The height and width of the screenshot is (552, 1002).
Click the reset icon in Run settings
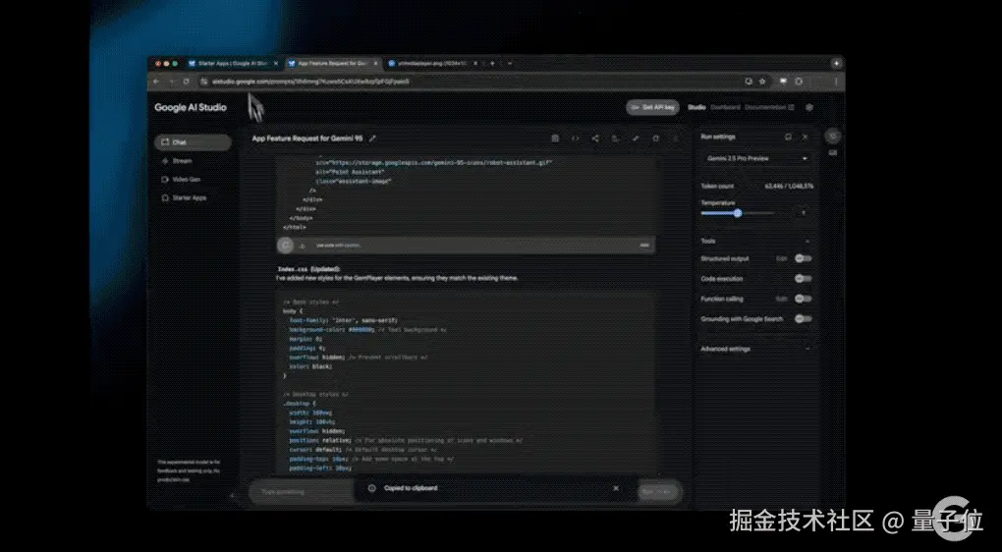click(x=788, y=137)
